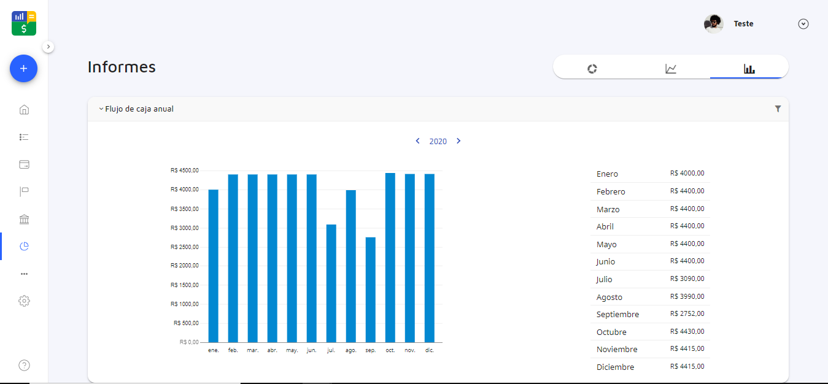The height and width of the screenshot is (384, 828).
Task: Open the home dashboard sidebar icon
Action: [x=24, y=110]
